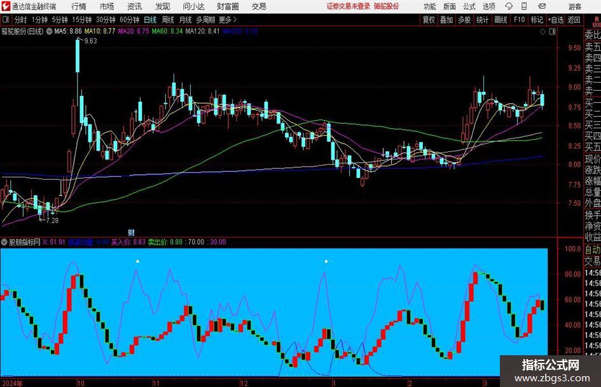Click the month 11 axis label
This screenshot has width=601, height=387.
[x=156, y=383]
